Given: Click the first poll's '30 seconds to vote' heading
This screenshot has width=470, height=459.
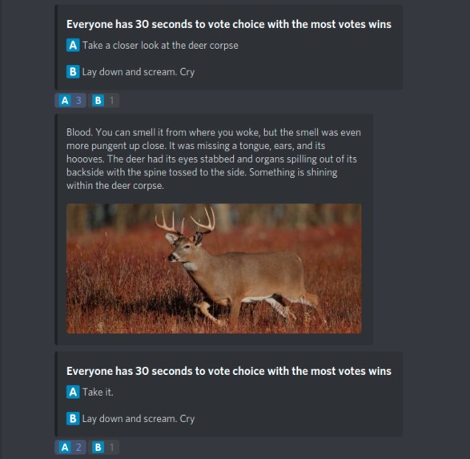Looking at the screenshot, I should tap(229, 24).
